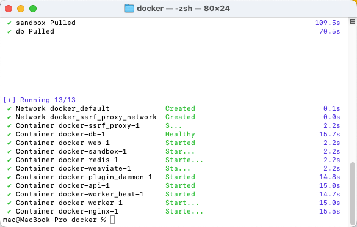Click the docker_ssrf_proxy_network network name

103,117
